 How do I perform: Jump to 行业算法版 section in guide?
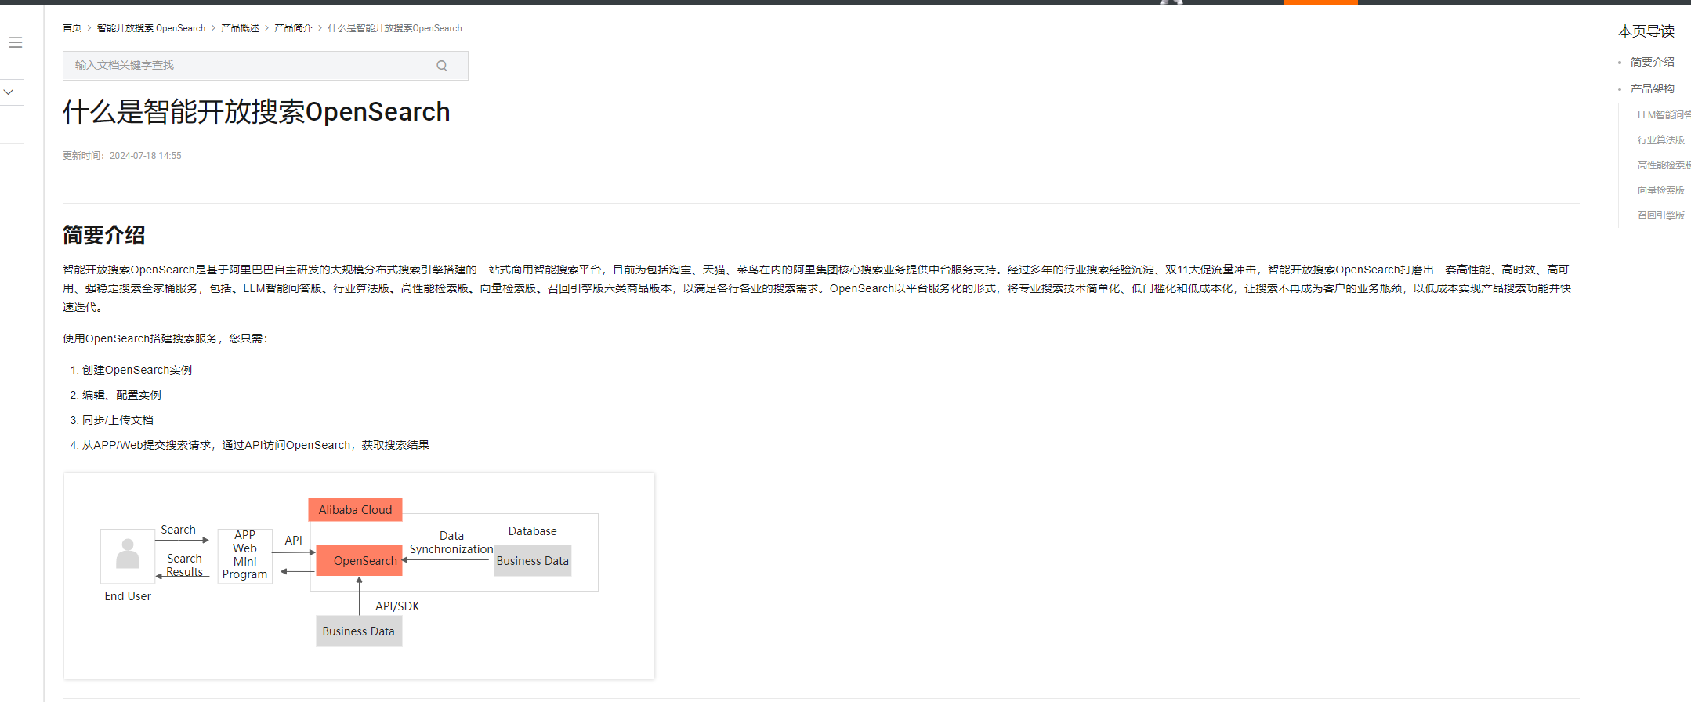[1660, 140]
